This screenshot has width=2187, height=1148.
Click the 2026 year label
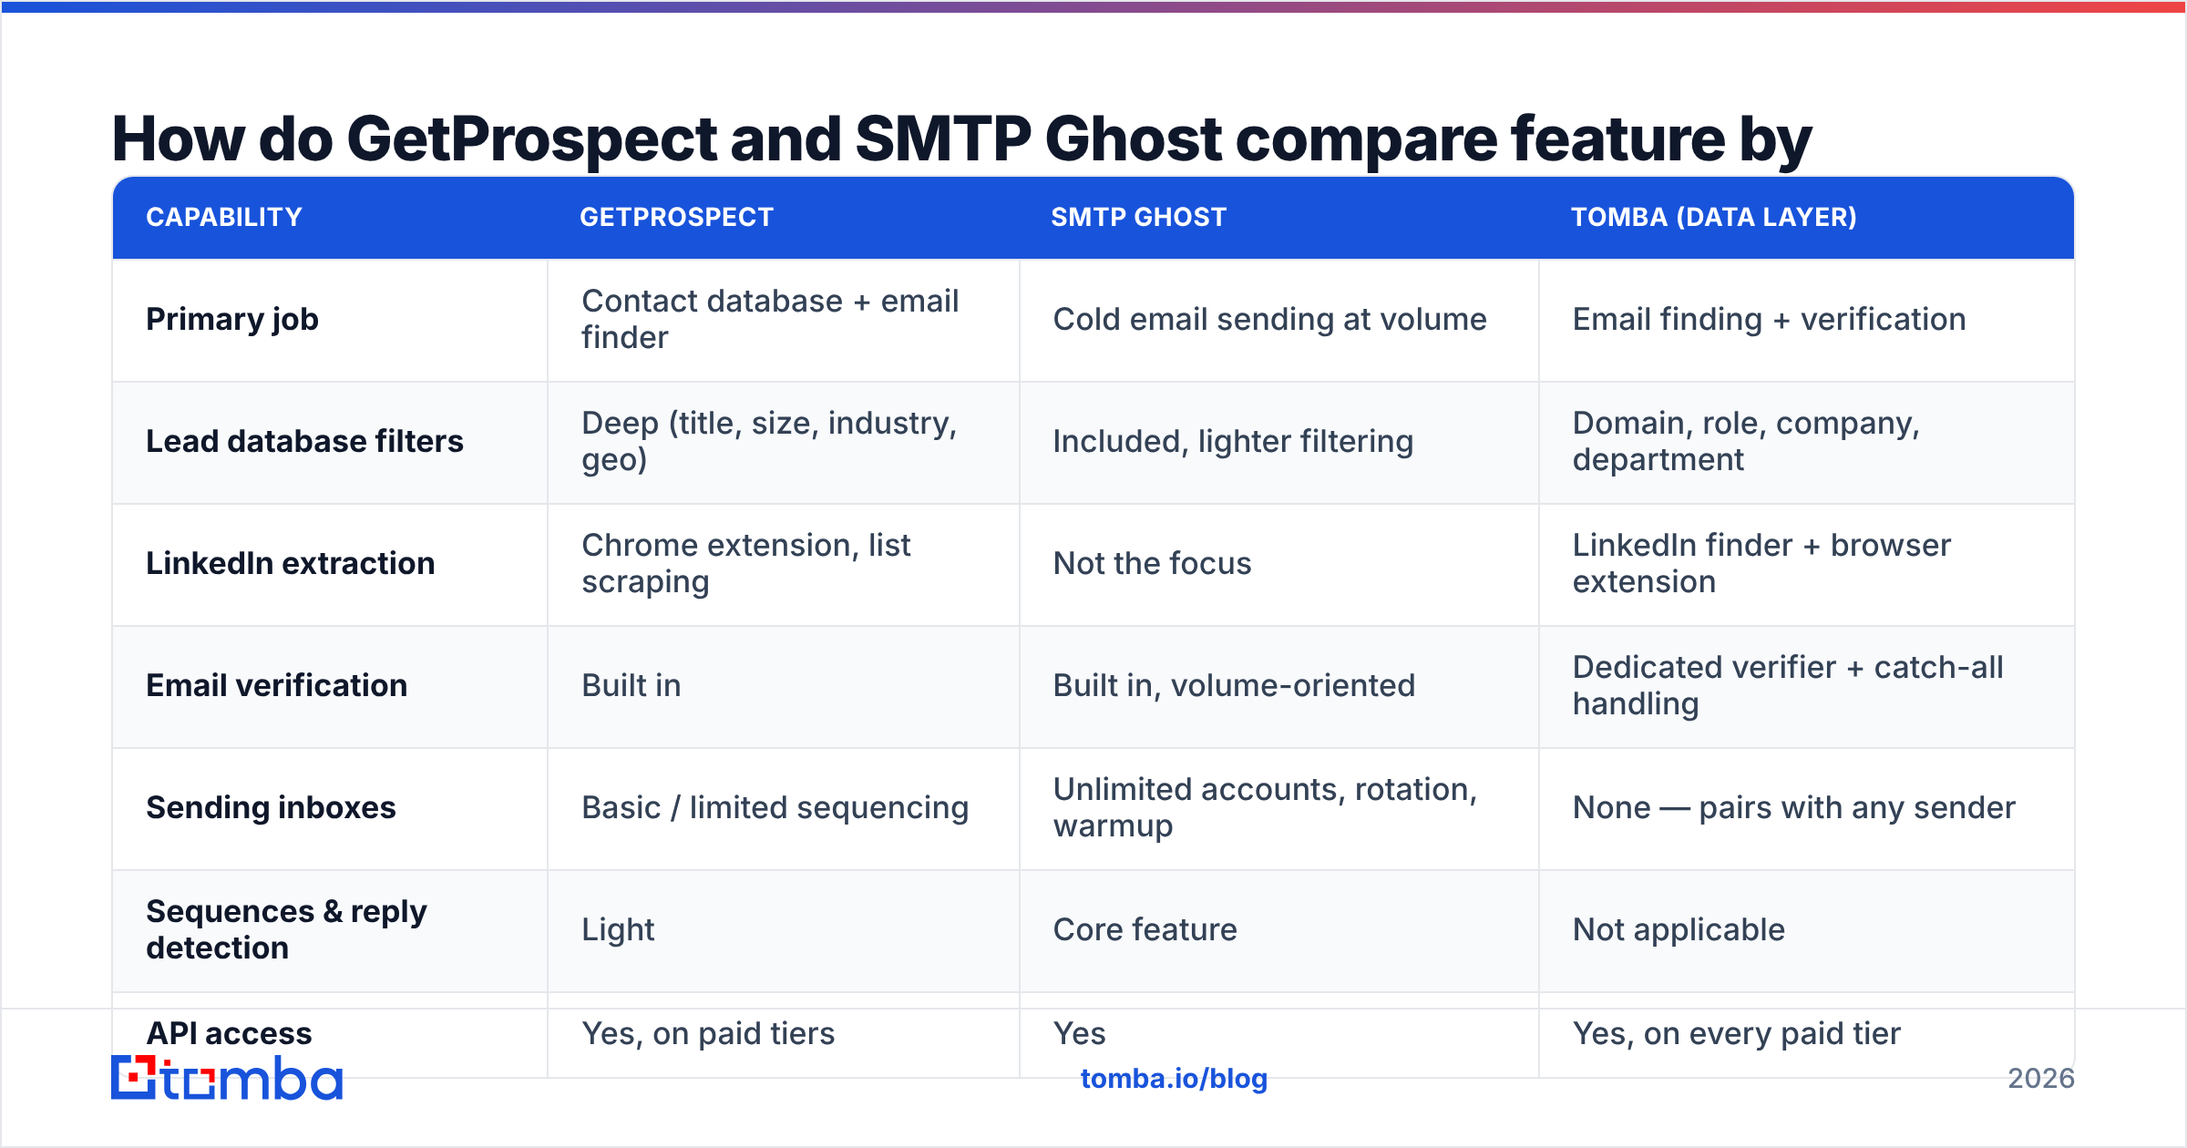point(2041,1079)
